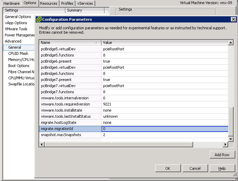
Task: Click the none value of vmware.tools.installstate
Action: pyautogui.click(x=107, y=110)
